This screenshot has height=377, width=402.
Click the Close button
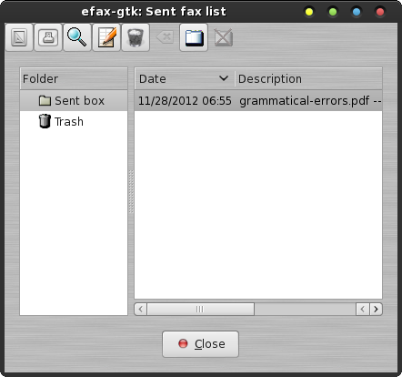(200, 344)
